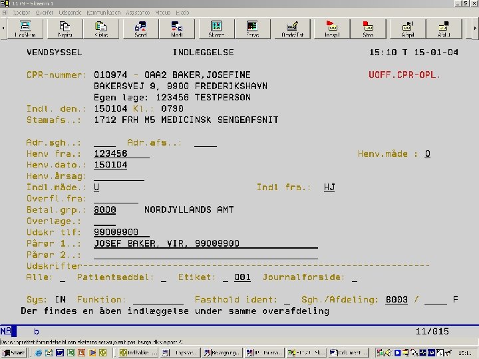Open the Skærm display settings icon
This screenshot has height=359, width=479.
click(x=216, y=29)
